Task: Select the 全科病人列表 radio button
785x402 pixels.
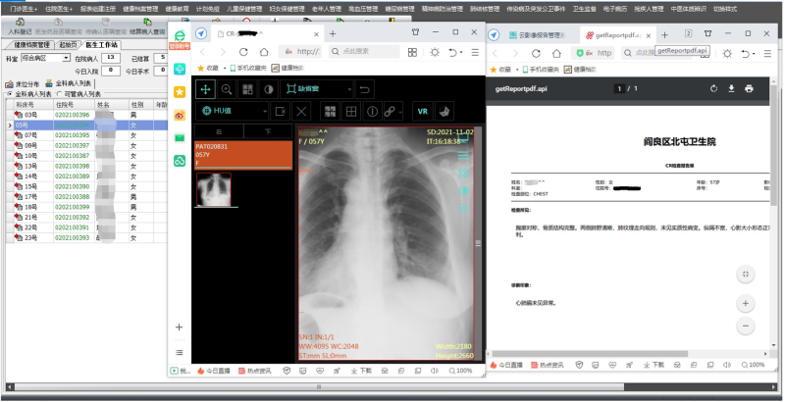Action: click(x=11, y=94)
